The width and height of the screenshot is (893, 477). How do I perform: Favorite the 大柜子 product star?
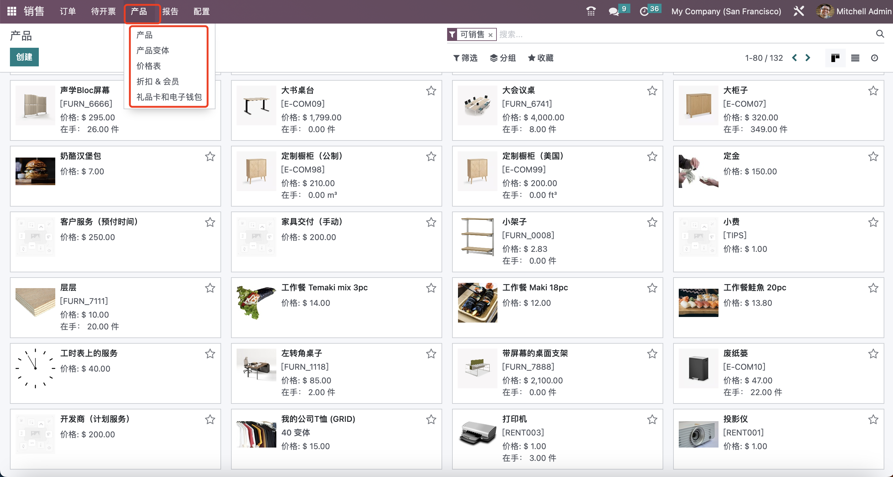[873, 91]
